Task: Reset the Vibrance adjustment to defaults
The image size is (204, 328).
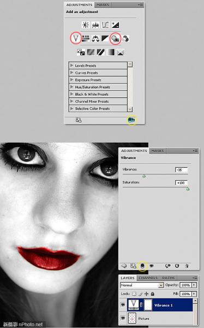Action: tap(177, 266)
